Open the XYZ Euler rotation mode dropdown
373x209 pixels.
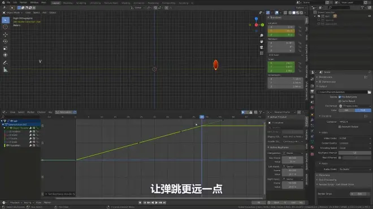285,55
